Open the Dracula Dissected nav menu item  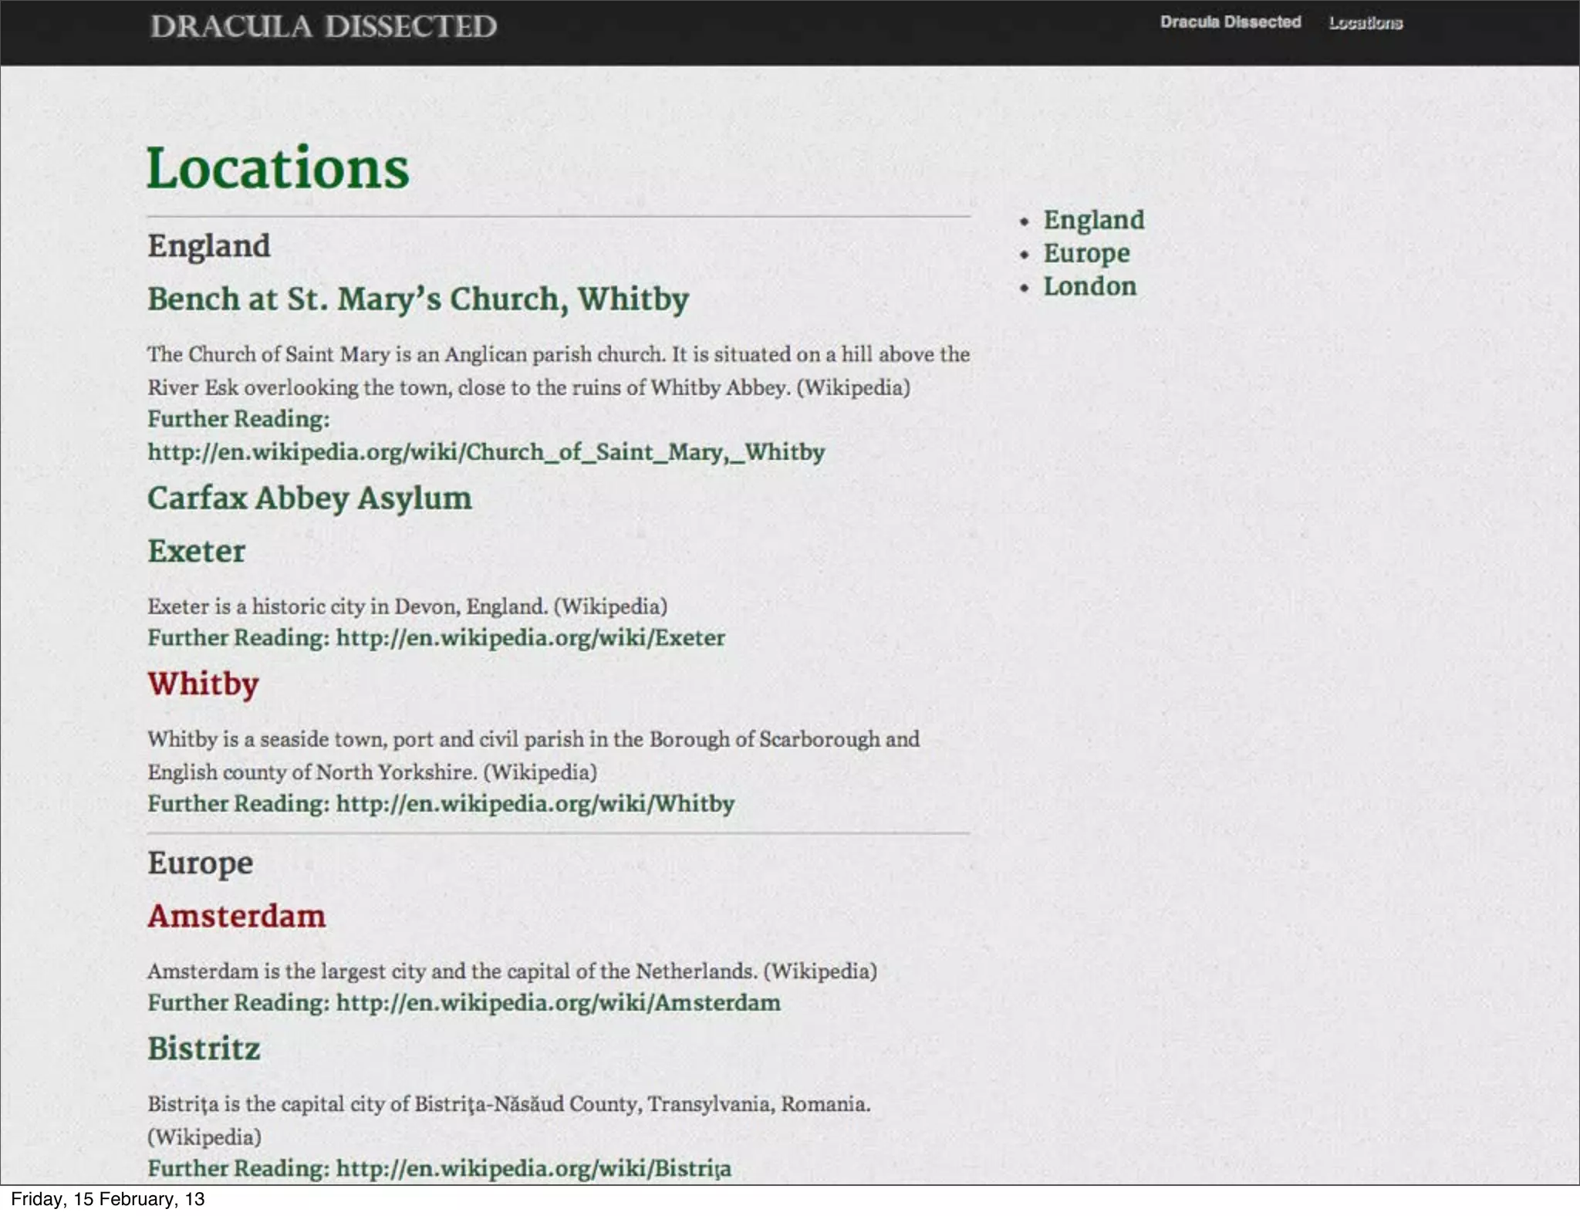pyautogui.click(x=1230, y=22)
